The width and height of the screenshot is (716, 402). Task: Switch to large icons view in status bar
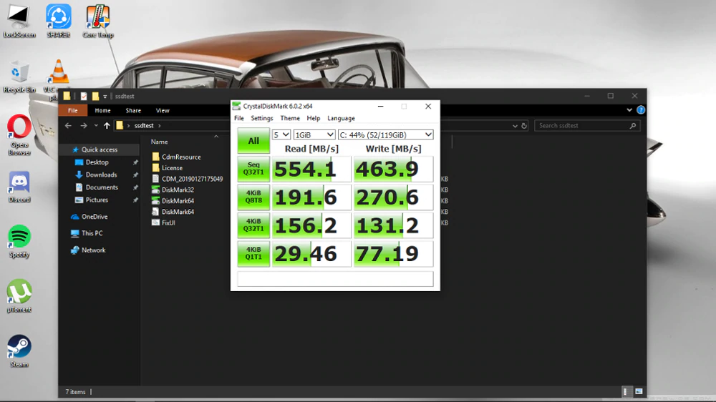(x=639, y=392)
